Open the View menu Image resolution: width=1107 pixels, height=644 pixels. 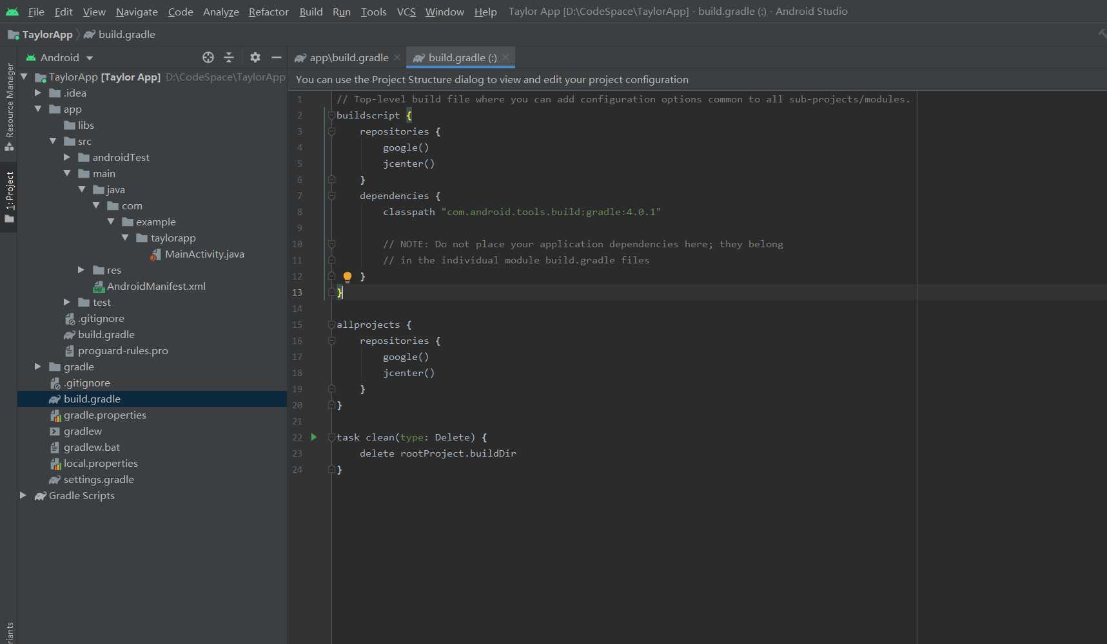pyautogui.click(x=94, y=12)
